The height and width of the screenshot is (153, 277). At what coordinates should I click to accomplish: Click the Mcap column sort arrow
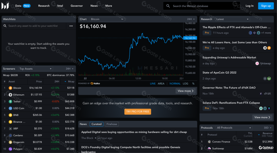point(65,81)
